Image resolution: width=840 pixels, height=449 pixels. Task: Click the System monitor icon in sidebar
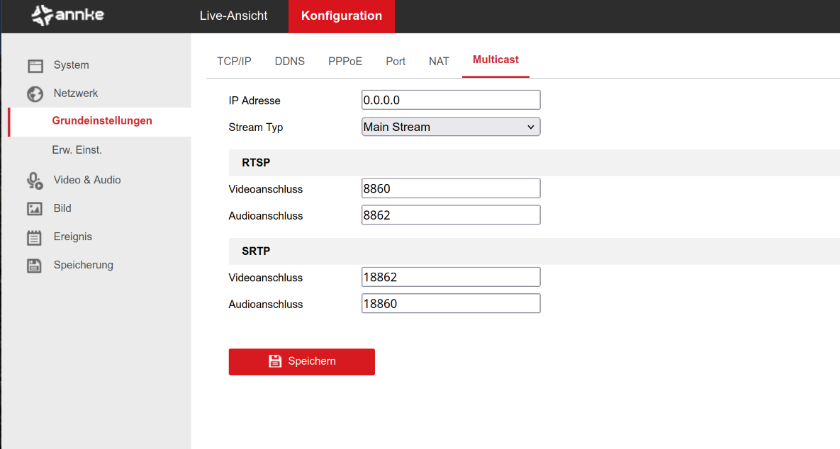click(x=35, y=66)
